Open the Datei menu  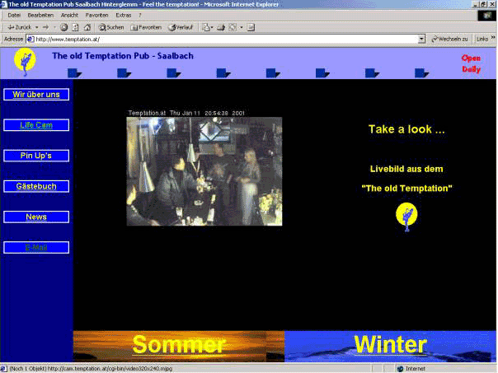point(13,16)
